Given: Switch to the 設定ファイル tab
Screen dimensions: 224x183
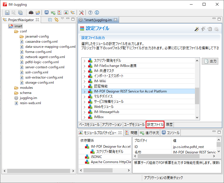Looking at the screenshot, I should click(x=155, y=125).
